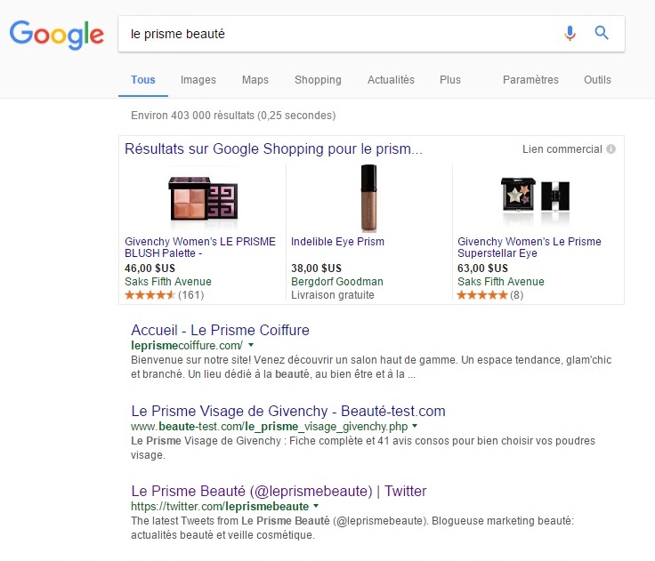Click the 38,00 $US price
The image size is (655, 561).
click(316, 268)
